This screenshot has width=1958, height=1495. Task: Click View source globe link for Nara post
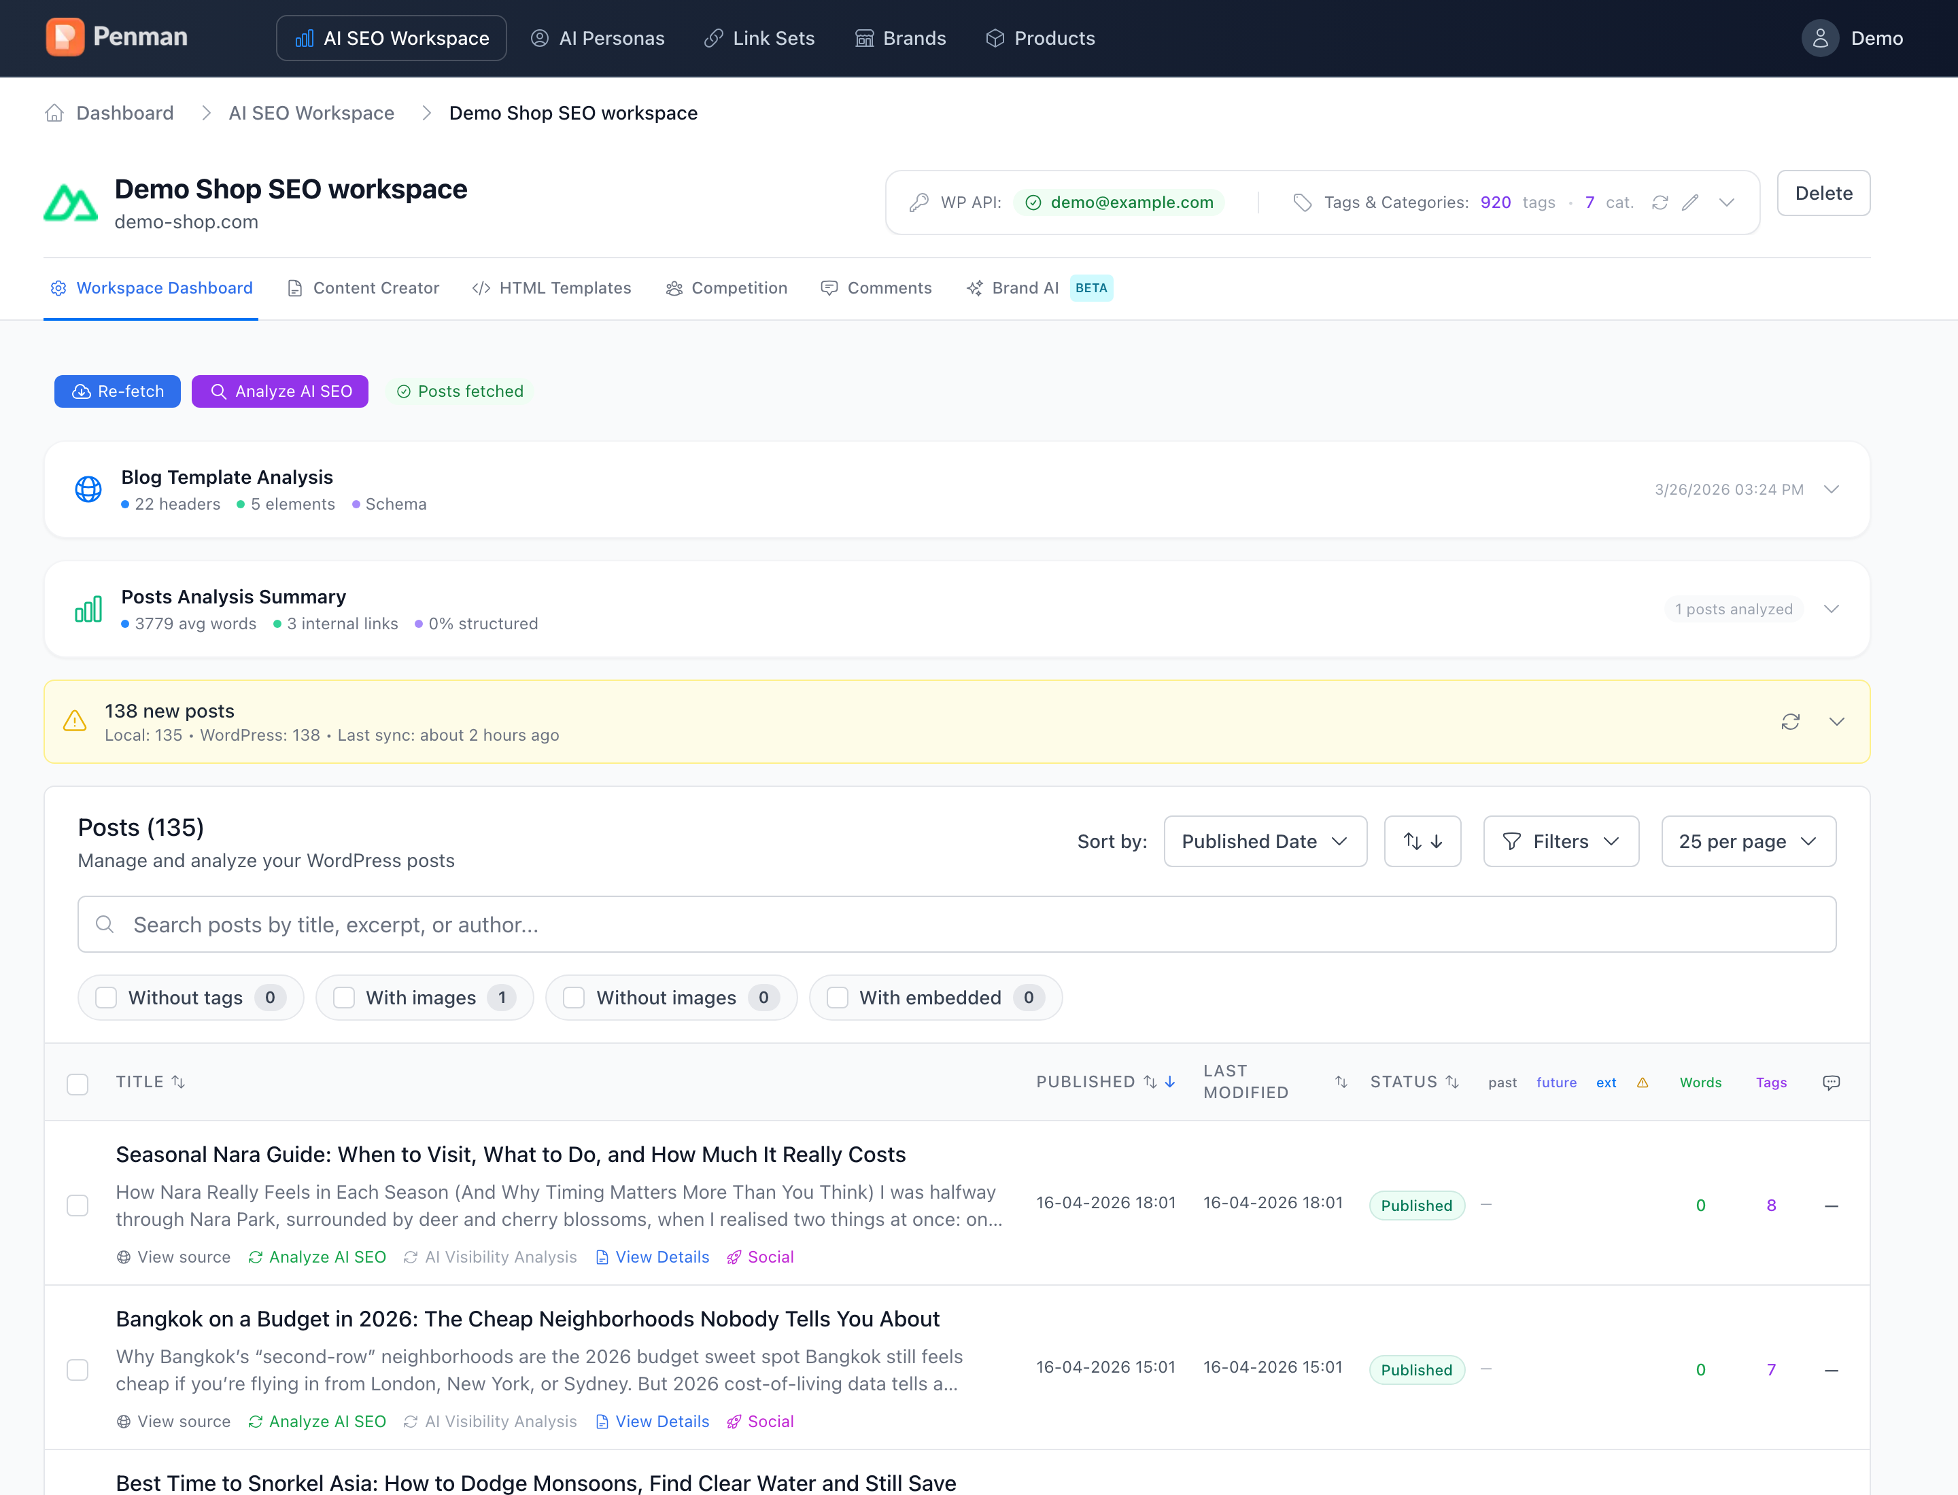point(173,1257)
